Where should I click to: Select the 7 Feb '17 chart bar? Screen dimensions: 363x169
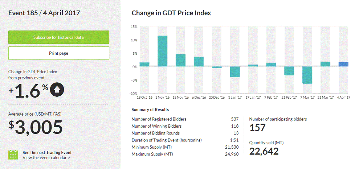pyautogui.click(x=271, y=65)
